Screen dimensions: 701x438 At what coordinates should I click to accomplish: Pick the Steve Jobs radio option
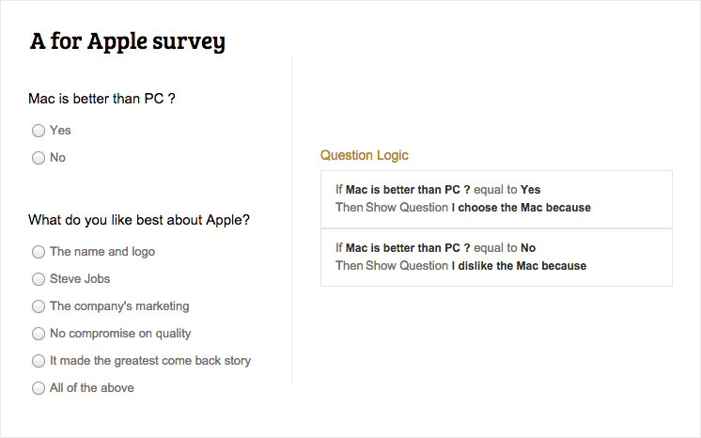[x=39, y=279]
